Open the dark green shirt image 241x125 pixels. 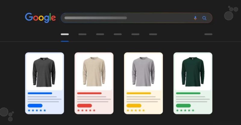[193, 72]
